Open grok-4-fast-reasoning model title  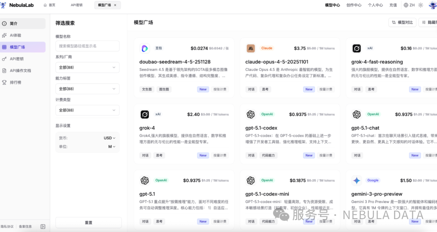377,62
